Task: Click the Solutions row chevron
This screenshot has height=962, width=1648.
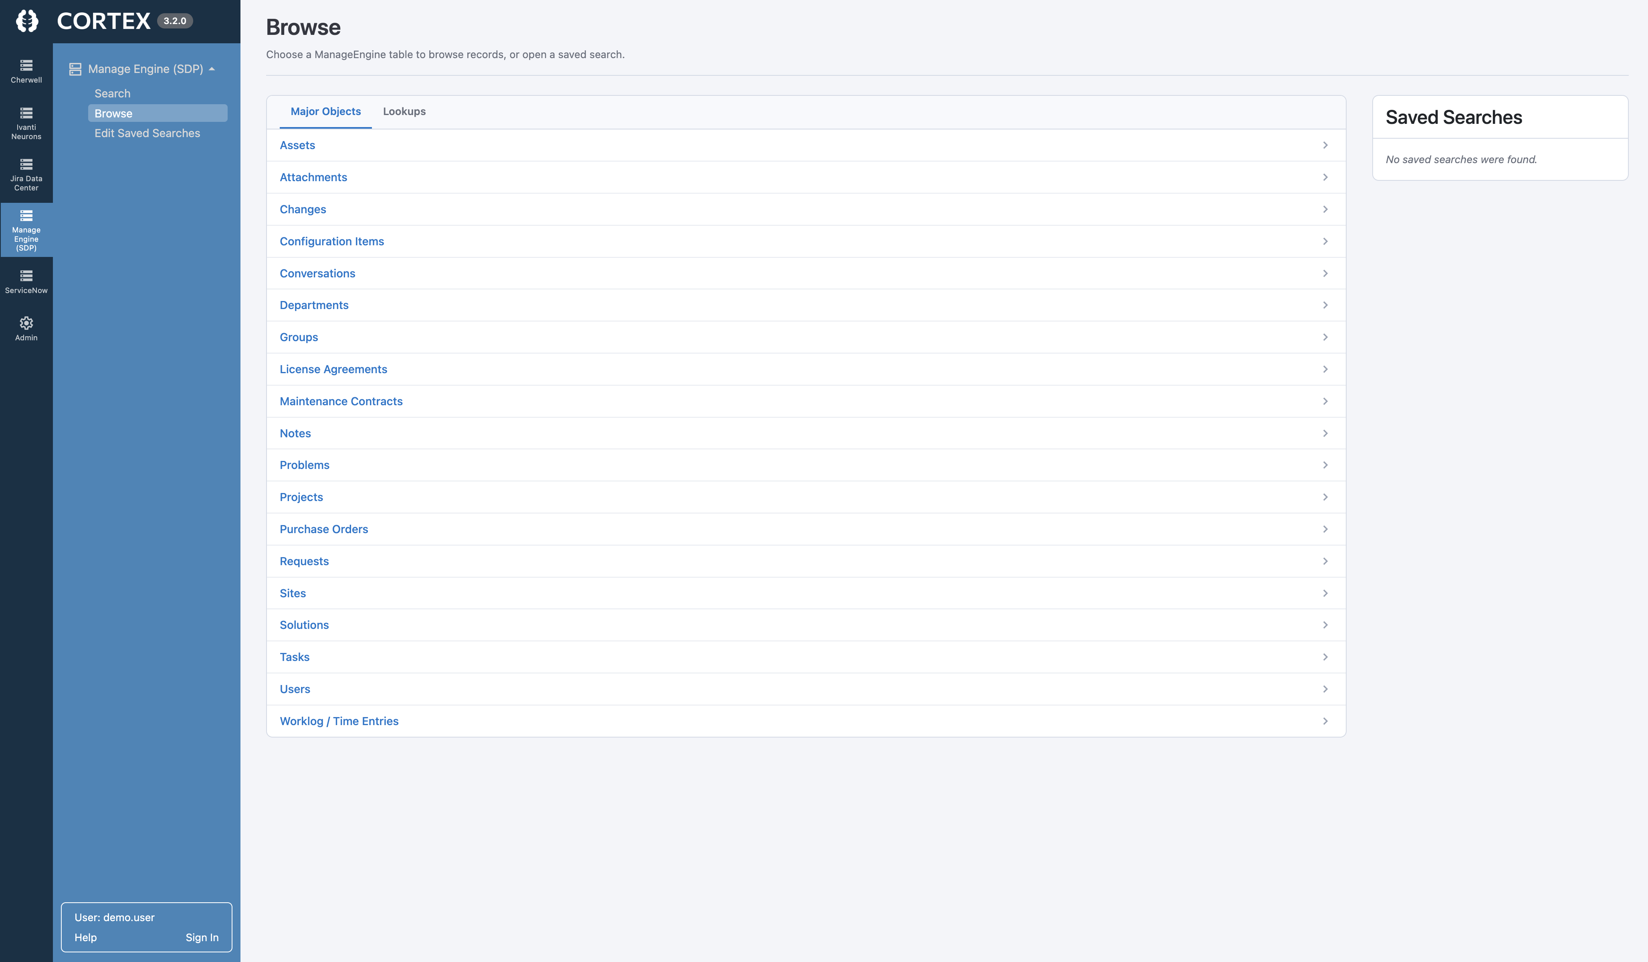Action: pyautogui.click(x=1325, y=625)
